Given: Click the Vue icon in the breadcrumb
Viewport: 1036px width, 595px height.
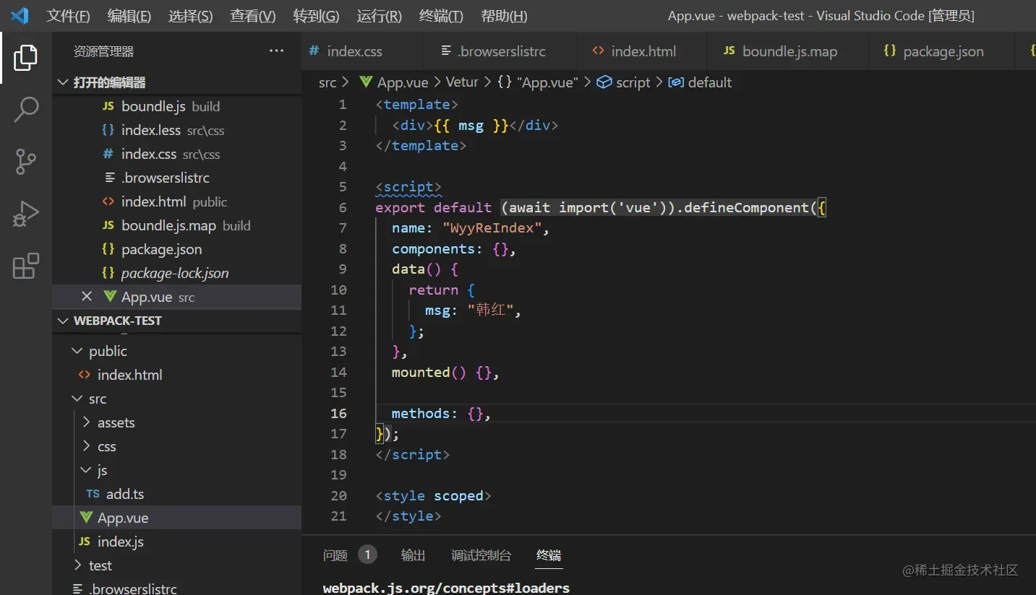Looking at the screenshot, I should coord(366,82).
